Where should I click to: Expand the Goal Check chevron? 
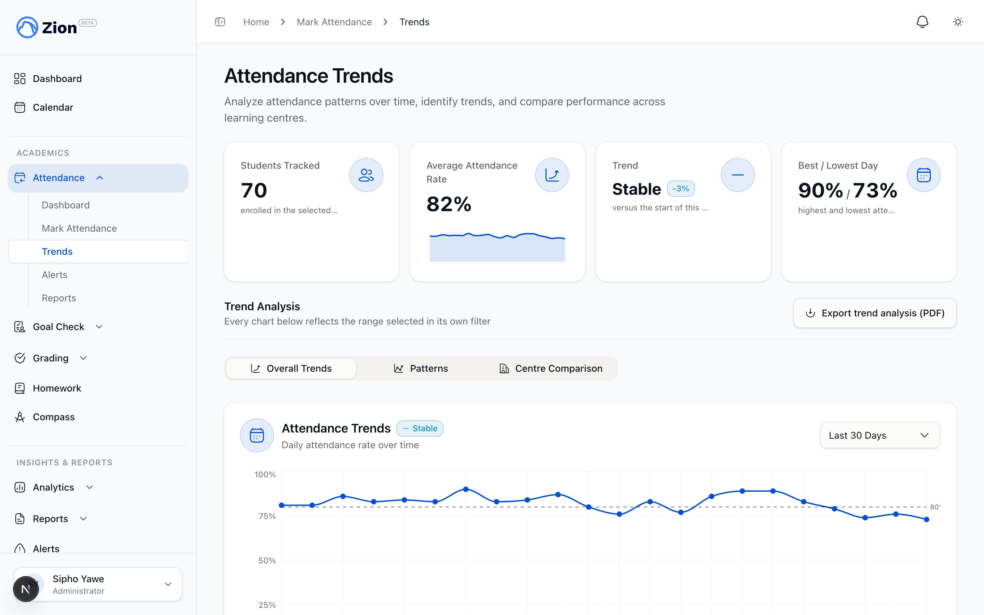click(99, 327)
